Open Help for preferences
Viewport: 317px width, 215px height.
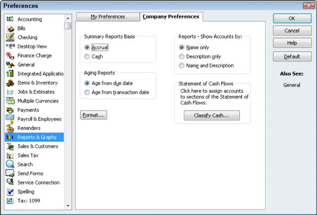[x=292, y=43]
